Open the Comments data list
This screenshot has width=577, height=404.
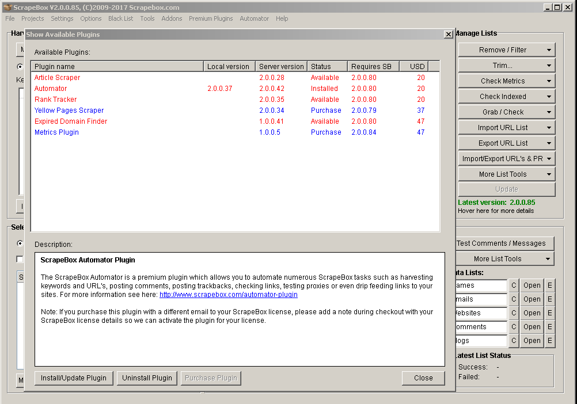click(532, 327)
